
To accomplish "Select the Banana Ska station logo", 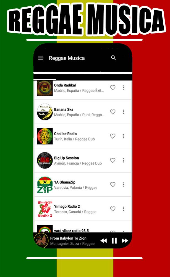I will point(45,112).
